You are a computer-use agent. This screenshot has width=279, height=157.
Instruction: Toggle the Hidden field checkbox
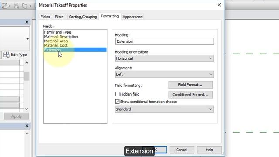[x=117, y=94]
